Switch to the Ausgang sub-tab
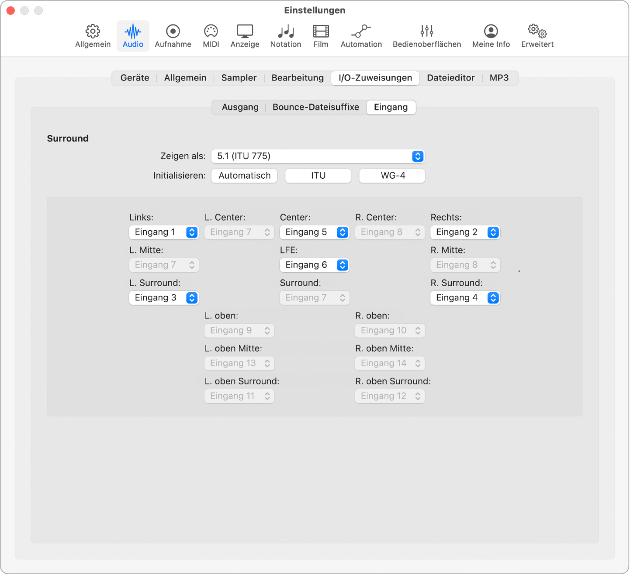This screenshot has width=630, height=574. click(x=240, y=107)
